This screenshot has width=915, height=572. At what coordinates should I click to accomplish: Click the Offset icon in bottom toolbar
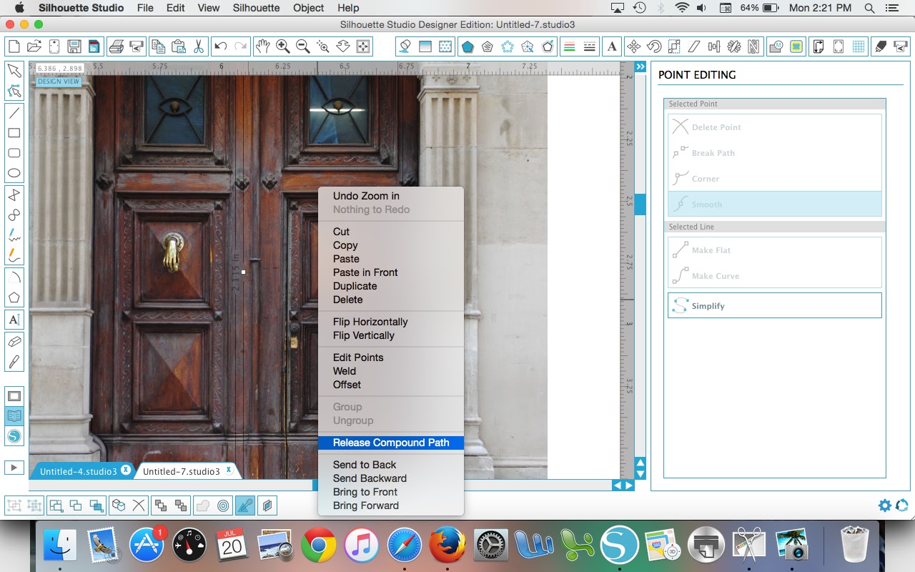pos(223,506)
